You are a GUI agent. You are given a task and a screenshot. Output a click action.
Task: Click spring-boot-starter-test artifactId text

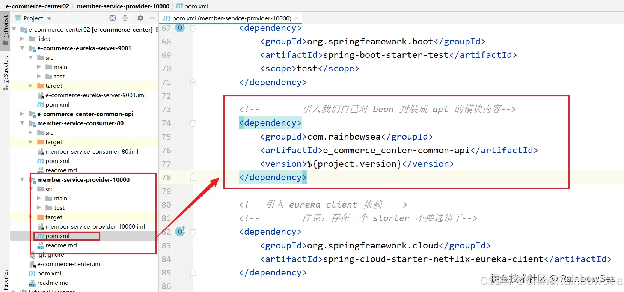pos(386,55)
